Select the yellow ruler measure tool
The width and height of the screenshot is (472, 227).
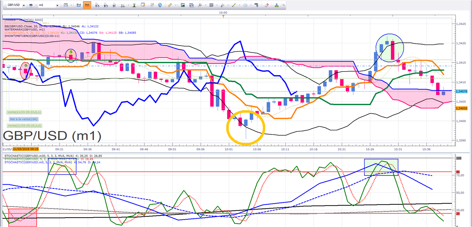[x=170, y=5]
